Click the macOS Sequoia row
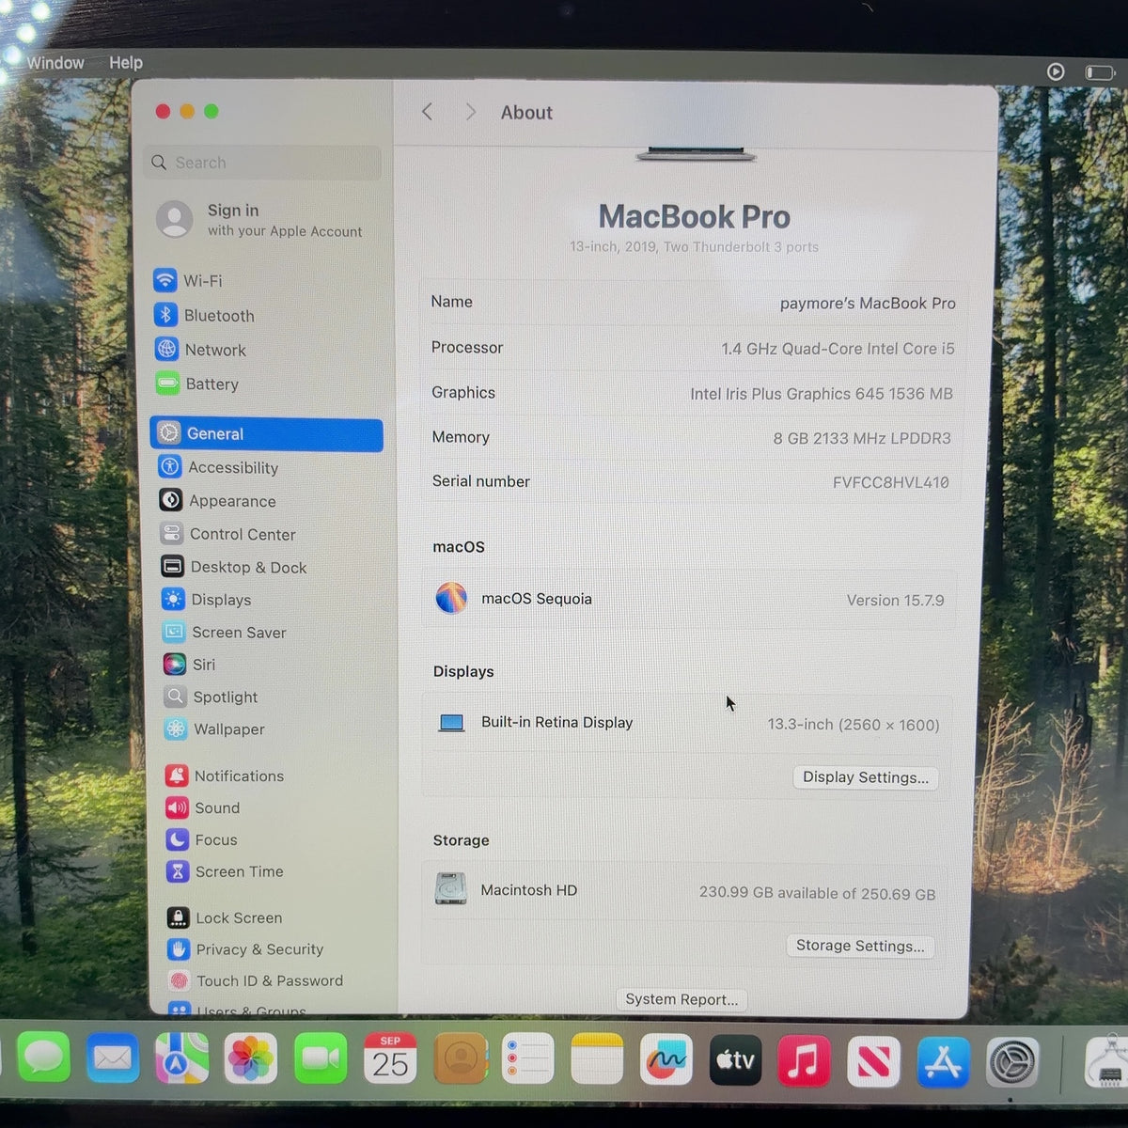The height and width of the screenshot is (1128, 1128). 689,599
